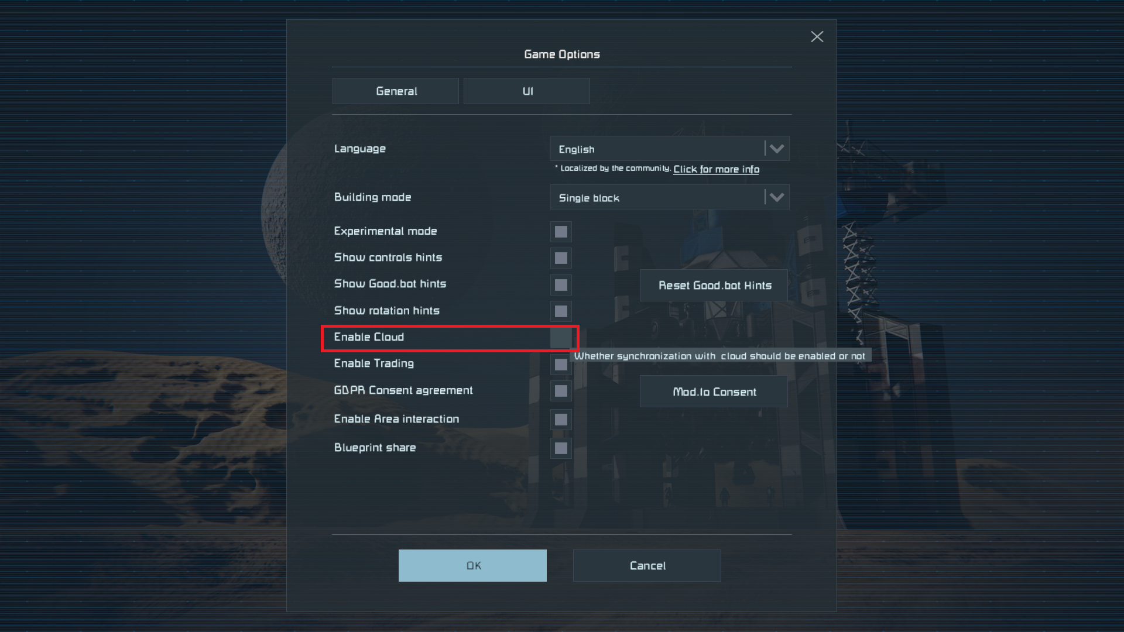Close the Game Options dialog with X

click(x=817, y=37)
